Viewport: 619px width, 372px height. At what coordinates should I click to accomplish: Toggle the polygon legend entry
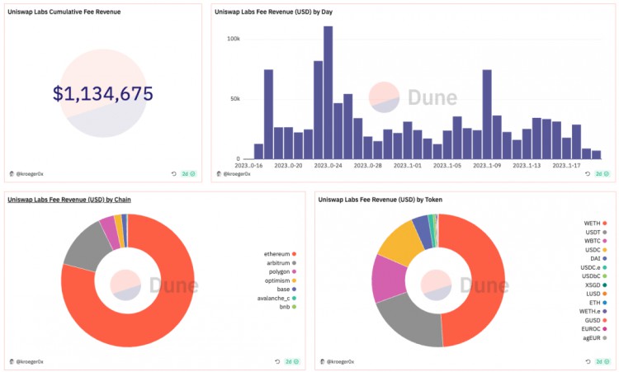[x=282, y=272]
